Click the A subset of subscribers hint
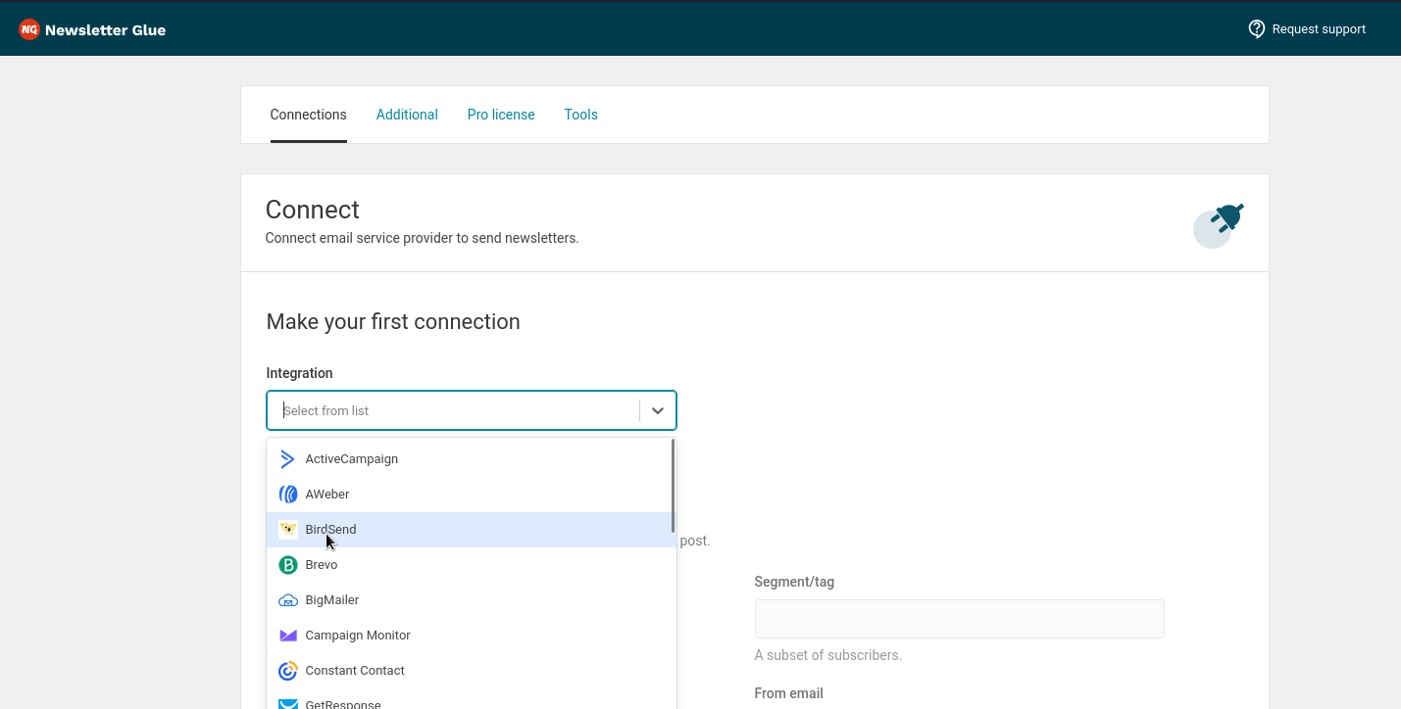The image size is (1401, 709). click(x=828, y=655)
